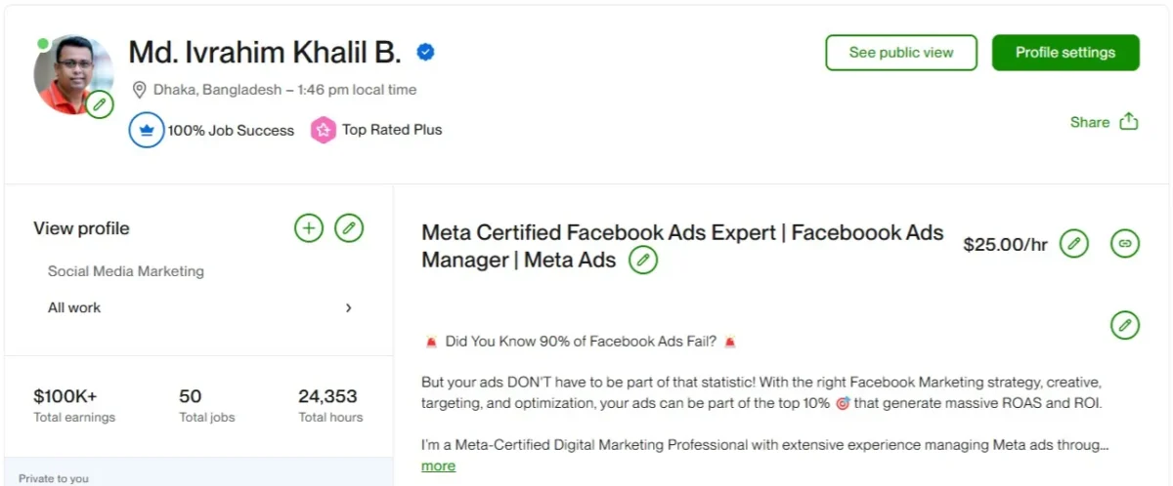The image size is (1173, 486).
Task: Open Social Media Marketing profile
Action: pos(126,271)
